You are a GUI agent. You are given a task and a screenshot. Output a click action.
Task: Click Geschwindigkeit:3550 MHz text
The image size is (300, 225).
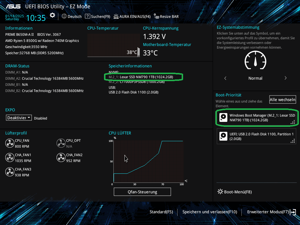[26, 47]
